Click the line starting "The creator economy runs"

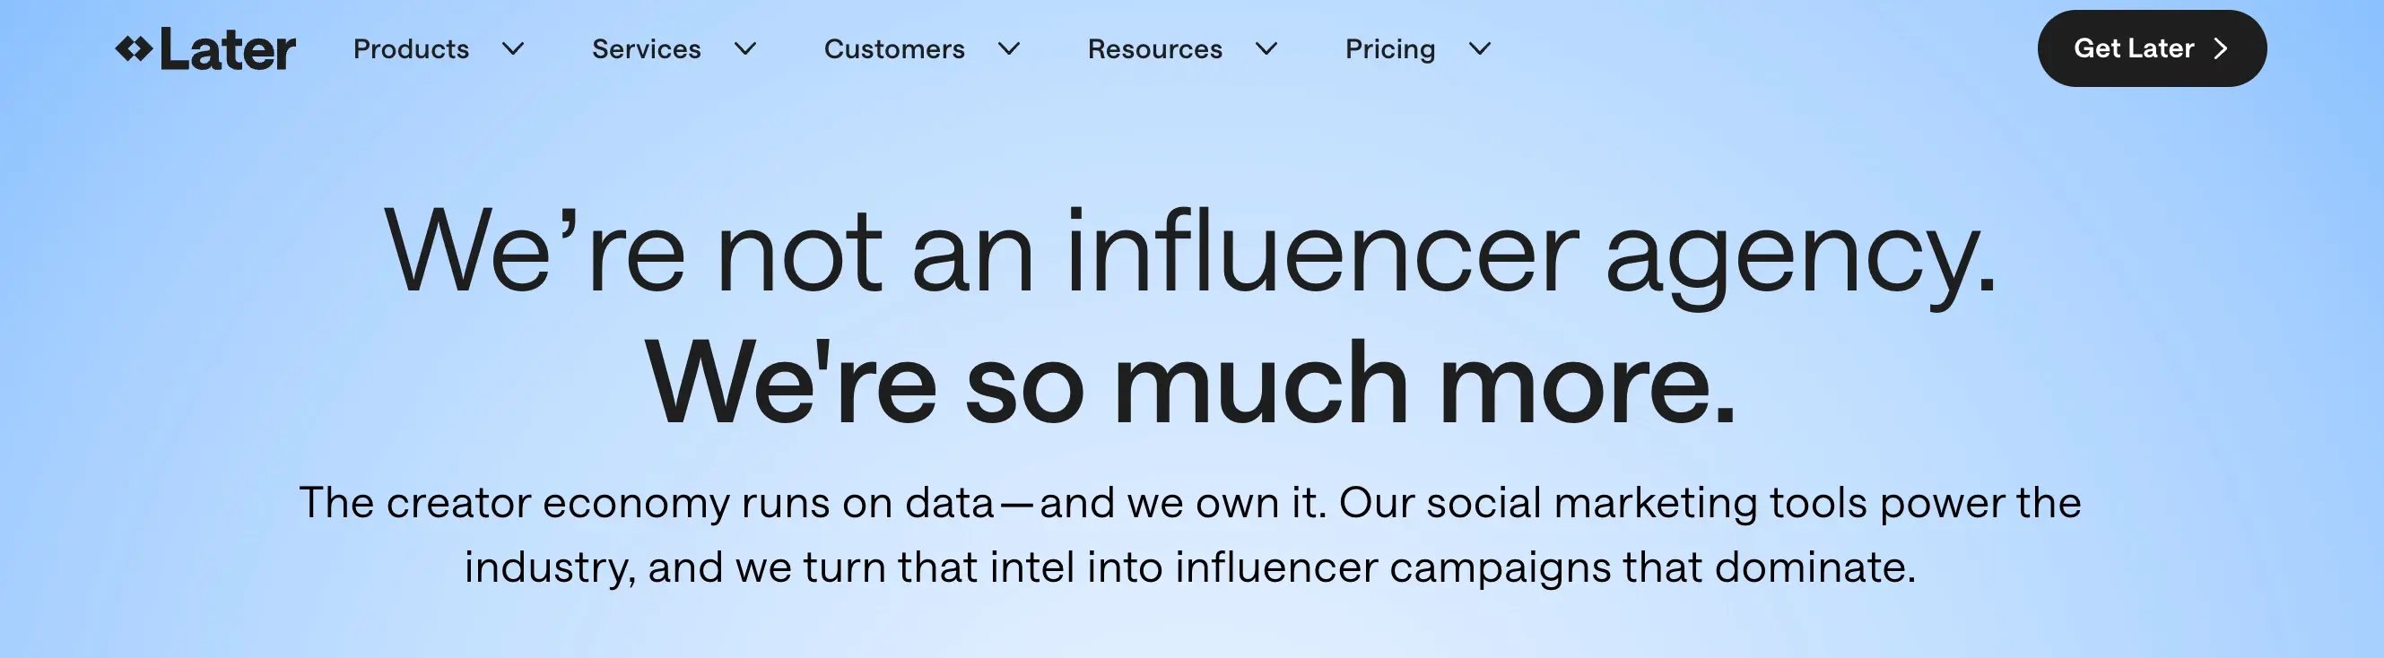point(1190,503)
